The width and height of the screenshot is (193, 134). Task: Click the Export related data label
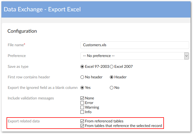pyautogui.click(x=24, y=121)
